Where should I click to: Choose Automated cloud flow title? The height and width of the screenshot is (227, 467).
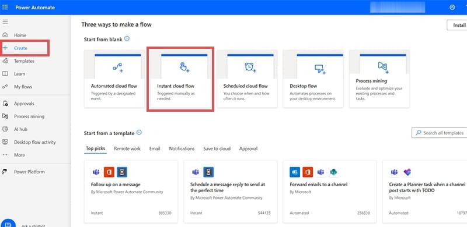(114, 86)
